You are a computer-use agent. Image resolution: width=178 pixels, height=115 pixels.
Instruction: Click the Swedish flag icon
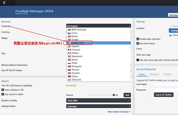(x=69, y=73)
